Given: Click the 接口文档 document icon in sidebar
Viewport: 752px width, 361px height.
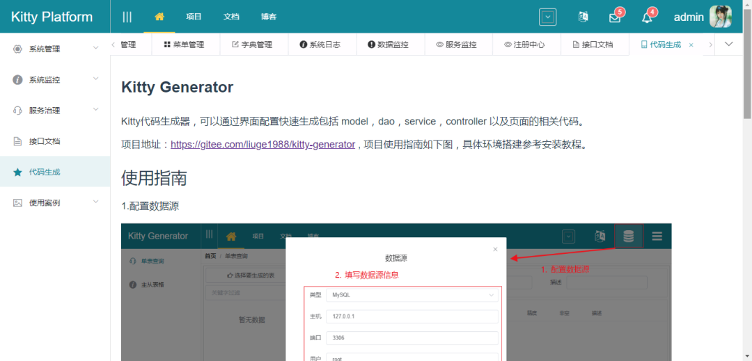Looking at the screenshot, I should 17,141.
